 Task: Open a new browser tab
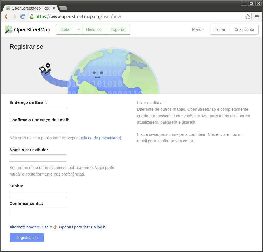click(63, 8)
